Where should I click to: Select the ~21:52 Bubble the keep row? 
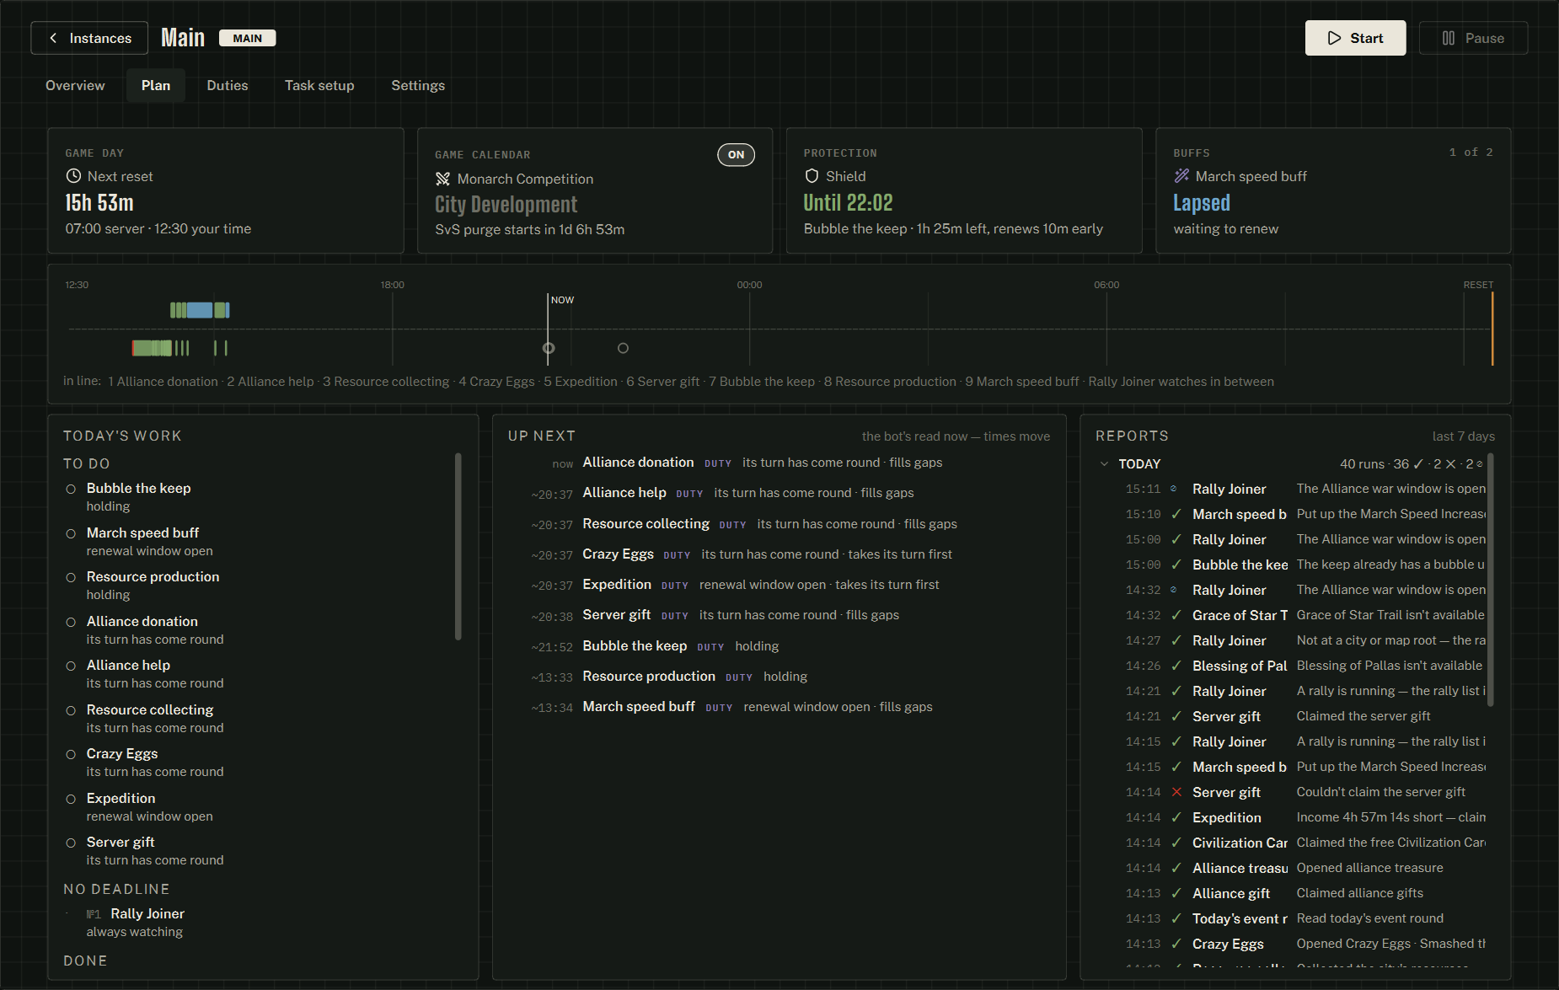[779, 646]
